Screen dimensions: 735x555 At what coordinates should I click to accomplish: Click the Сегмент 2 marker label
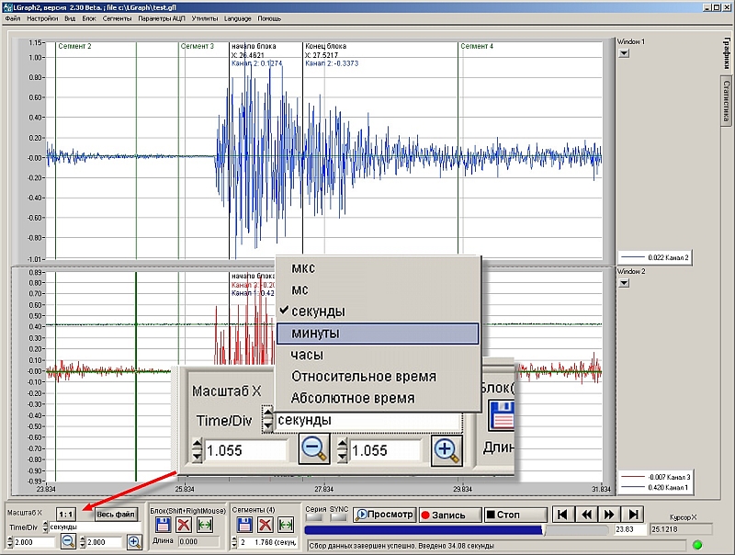pos(74,47)
